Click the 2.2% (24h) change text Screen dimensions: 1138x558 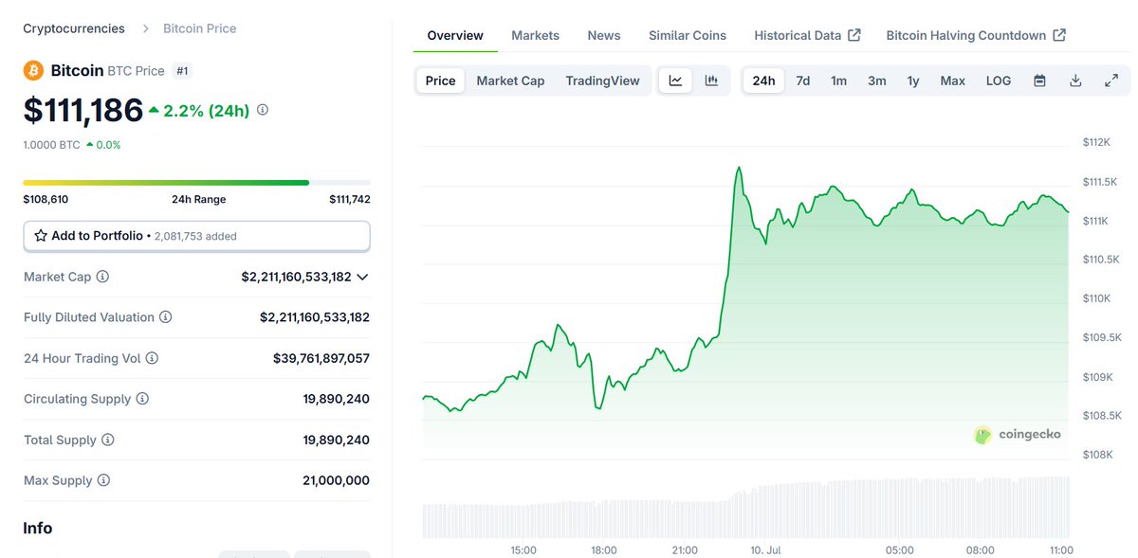coord(207,111)
